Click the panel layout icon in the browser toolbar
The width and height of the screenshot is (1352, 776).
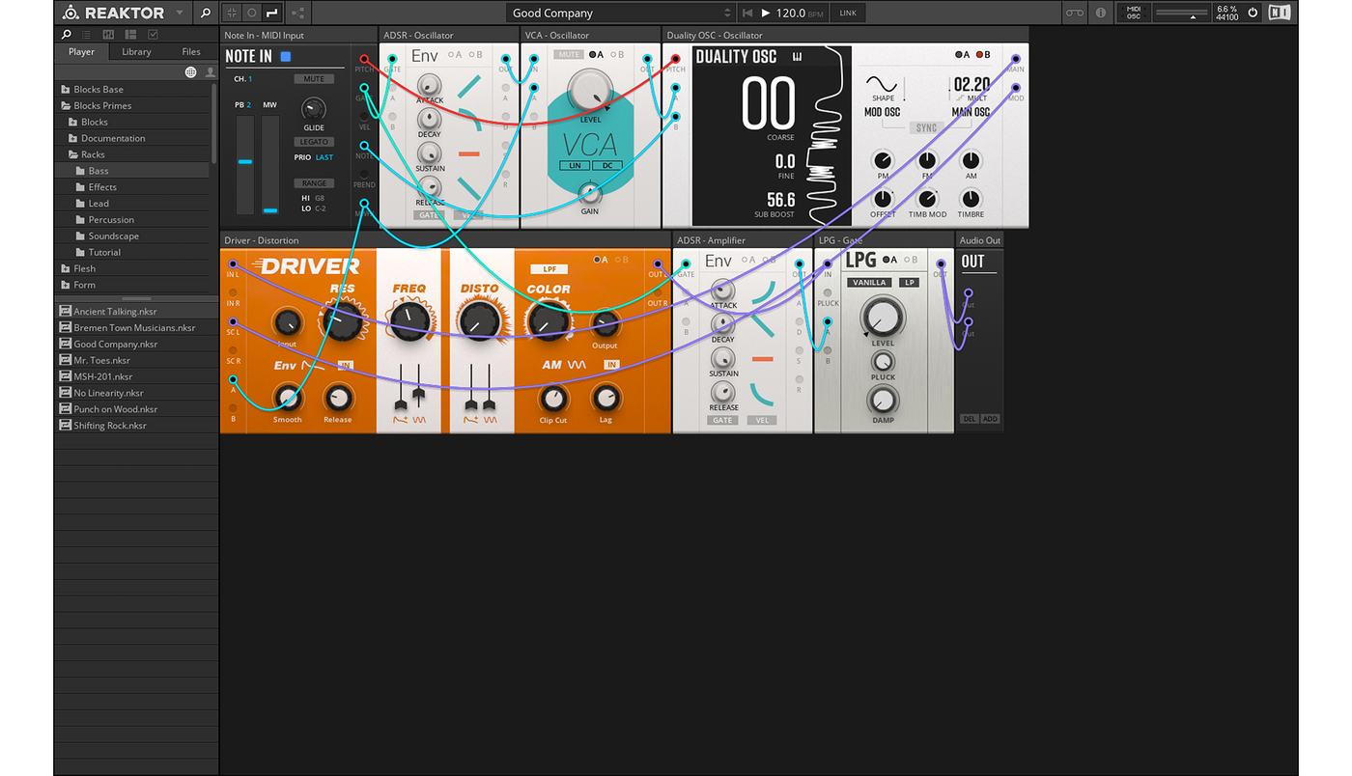click(x=130, y=35)
